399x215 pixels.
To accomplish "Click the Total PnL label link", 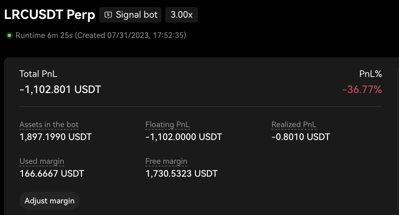I will [x=38, y=74].
